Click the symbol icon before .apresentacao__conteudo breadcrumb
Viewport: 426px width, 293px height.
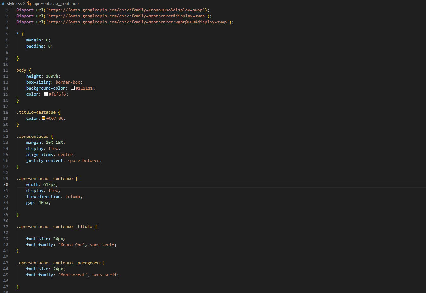29,4
